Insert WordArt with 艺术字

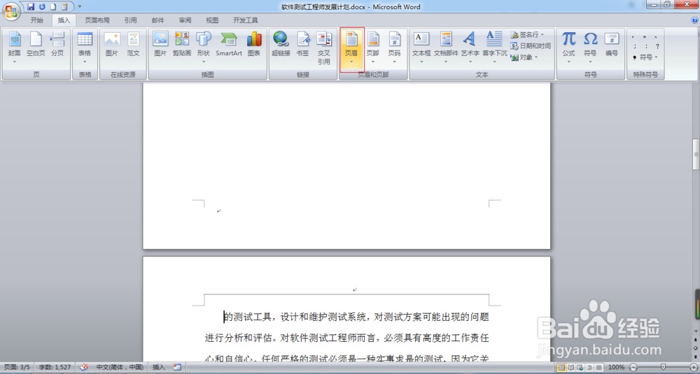tap(470, 48)
